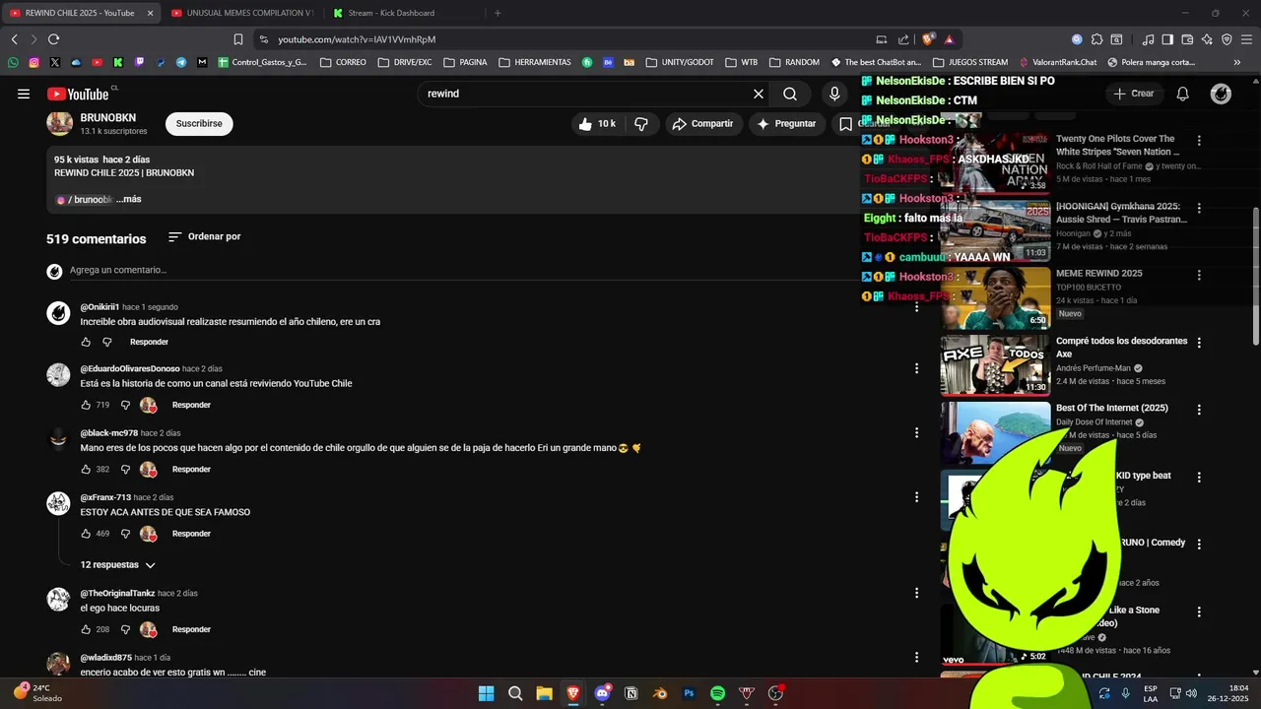Click the YouTube URL address bar
This screenshot has width=1261, height=709.
(x=562, y=39)
